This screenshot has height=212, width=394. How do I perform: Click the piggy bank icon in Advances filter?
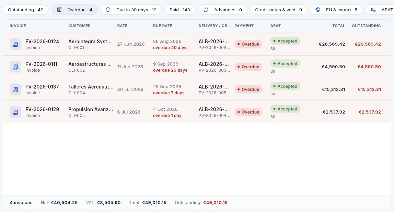point(206,10)
